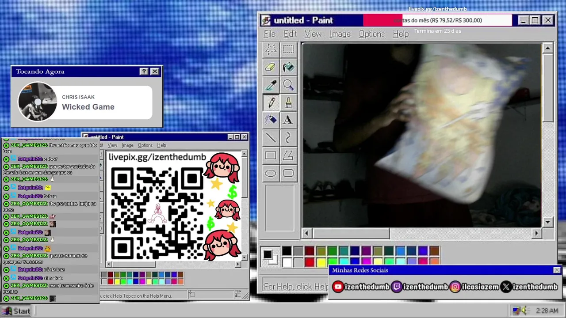Click the system tray icons beside the clock

tap(520, 310)
